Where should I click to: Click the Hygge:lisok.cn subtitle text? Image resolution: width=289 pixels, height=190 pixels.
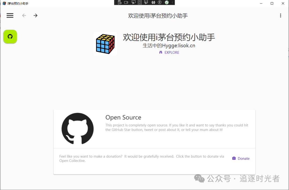point(169,45)
